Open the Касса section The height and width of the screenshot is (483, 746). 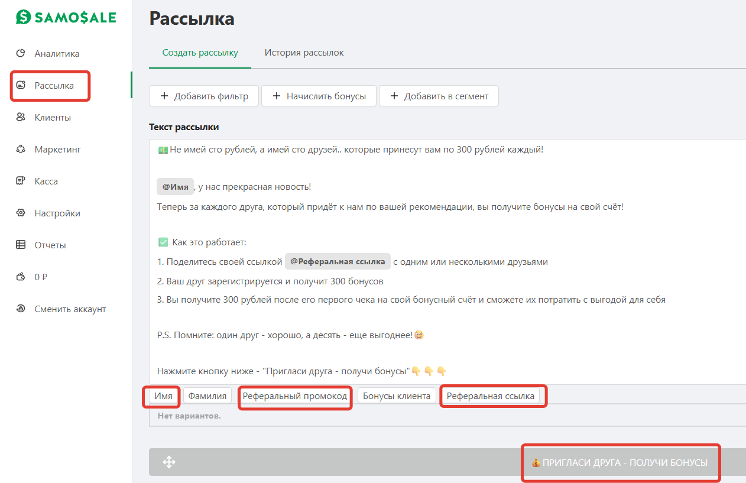point(46,181)
